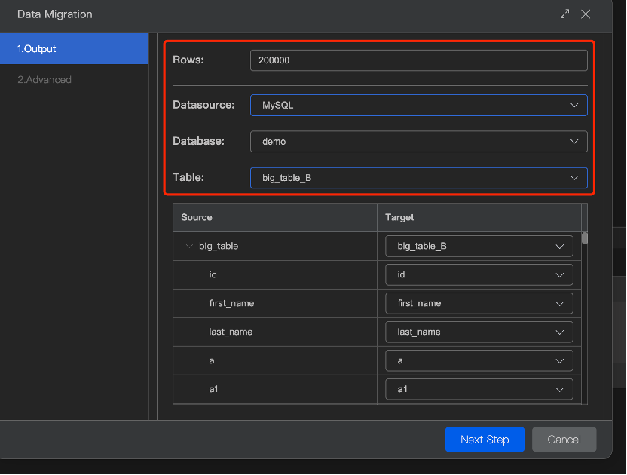Open the Datasource dropdown showing MySQL
Screen dimensions: 627x475
click(418, 106)
